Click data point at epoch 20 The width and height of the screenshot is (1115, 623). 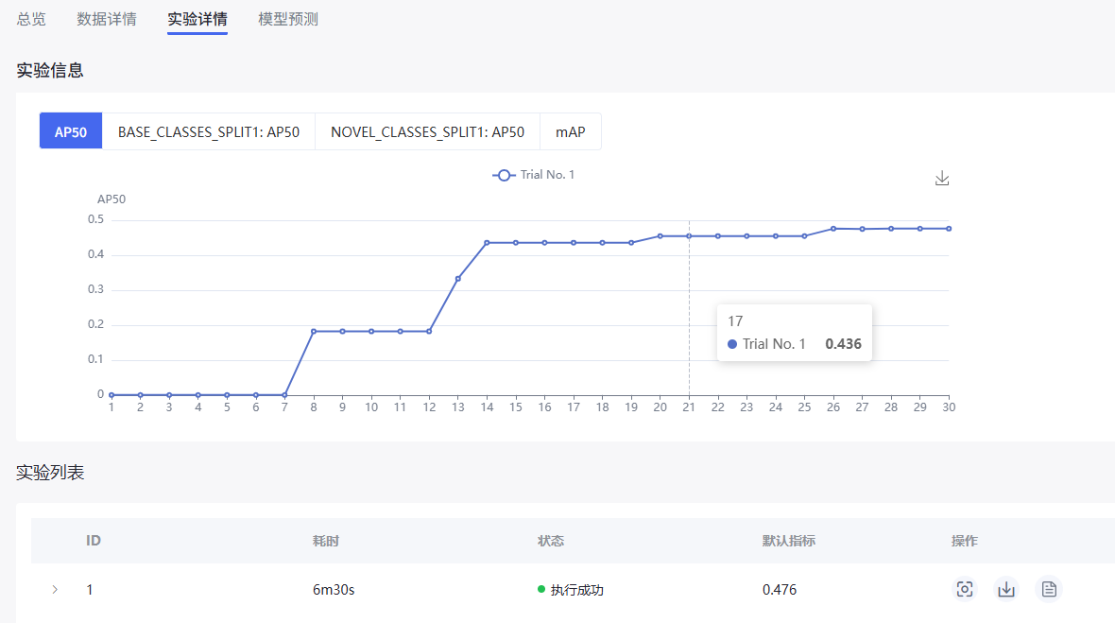[x=660, y=236]
